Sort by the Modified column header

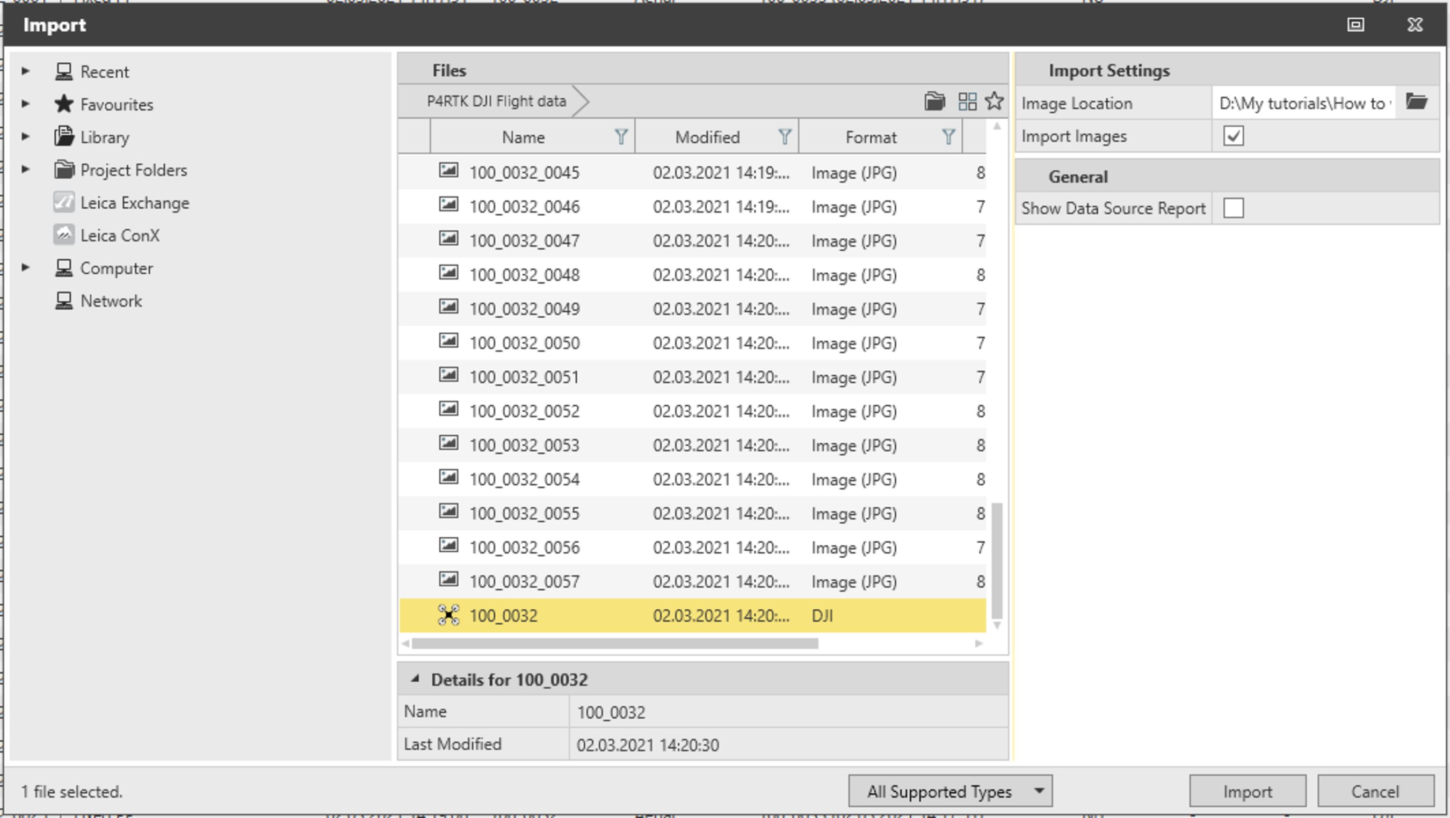click(x=707, y=137)
